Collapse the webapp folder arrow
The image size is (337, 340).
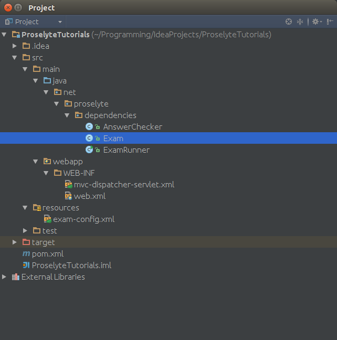(x=36, y=162)
